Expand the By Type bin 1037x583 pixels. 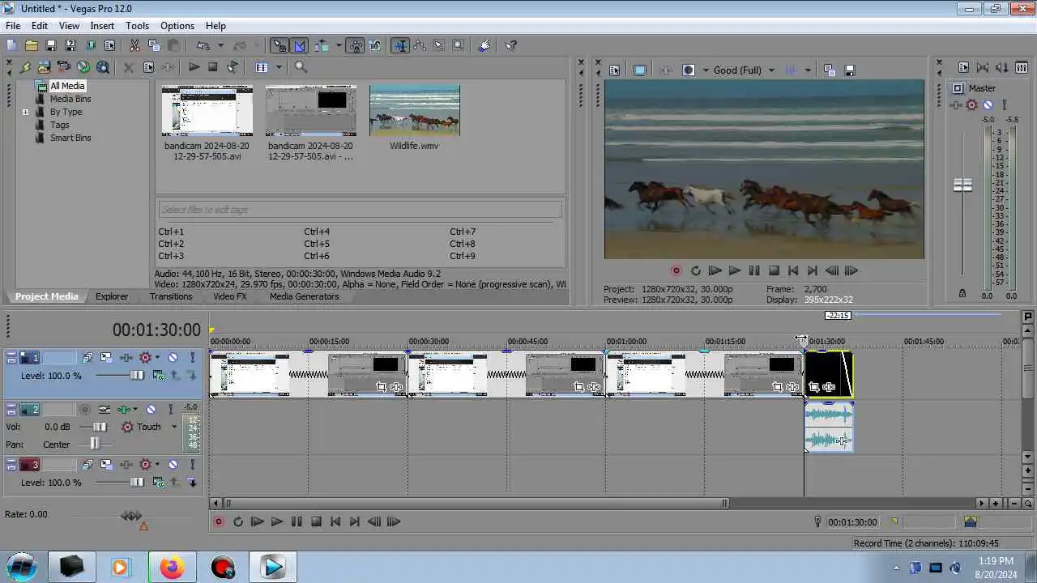tap(25, 112)
